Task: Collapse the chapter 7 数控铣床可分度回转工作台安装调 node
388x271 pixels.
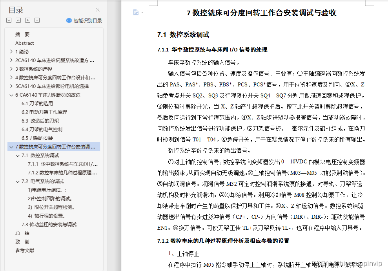Action: click(x=11, y=147)
